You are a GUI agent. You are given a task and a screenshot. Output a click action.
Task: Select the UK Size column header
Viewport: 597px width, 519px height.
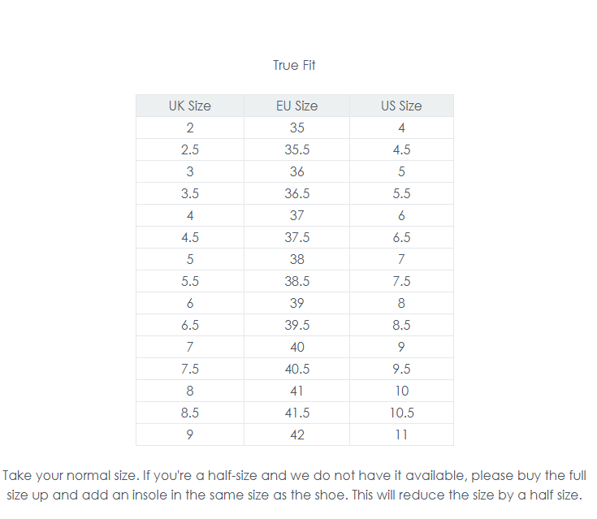pyautogui.click(x=189, y=106)
